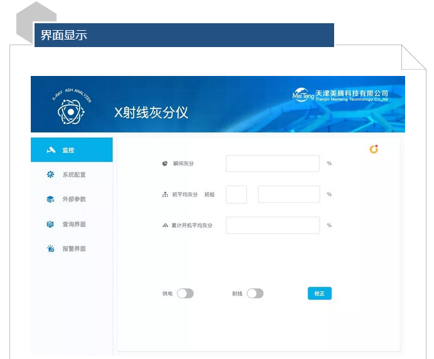Viewport: 434px width, 359px height.
Task: Click the 供电 label text
Action: [x=167, y=294]
